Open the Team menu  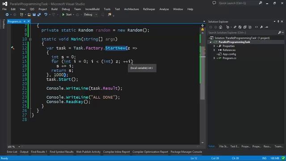pos(77,9)
